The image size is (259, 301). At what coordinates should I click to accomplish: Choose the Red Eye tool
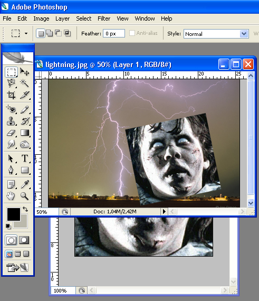[11, 109]
